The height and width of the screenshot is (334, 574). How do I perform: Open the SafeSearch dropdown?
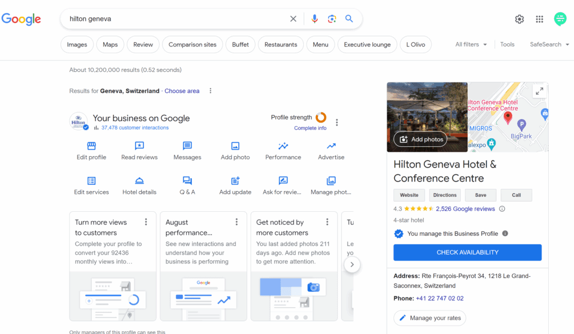tap(549, 45)
